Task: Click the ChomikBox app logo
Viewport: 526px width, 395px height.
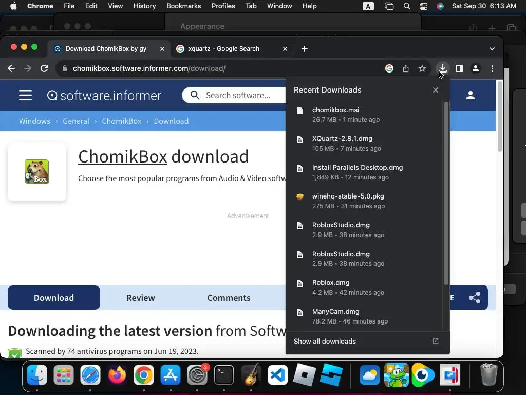Action: pyautogui.click(x=36, y=172)
